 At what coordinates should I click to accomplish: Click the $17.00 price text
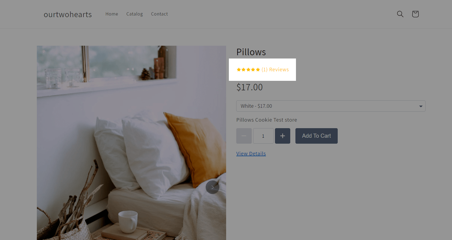point(249,87)
